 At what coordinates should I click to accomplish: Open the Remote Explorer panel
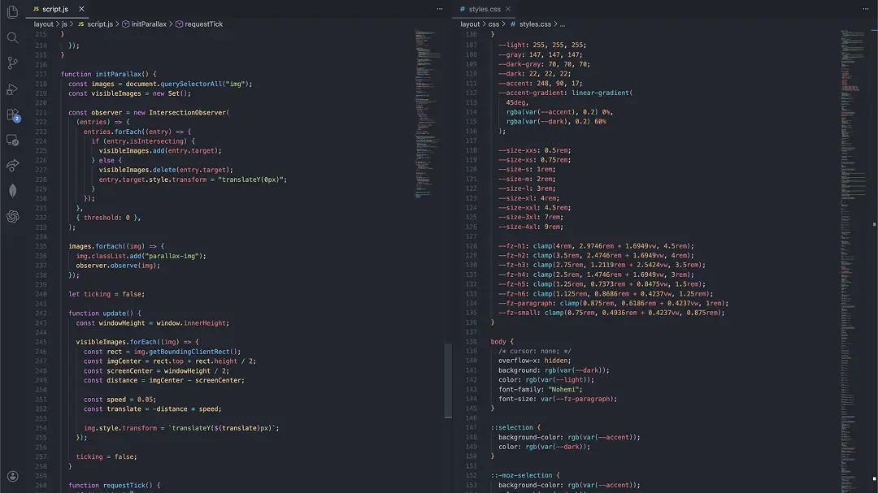(12, 140)
